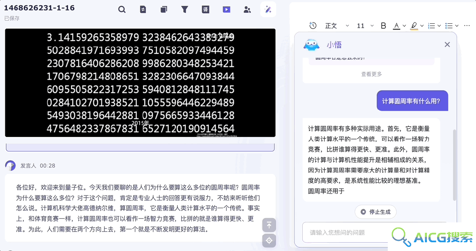Open highlight color dropdown arrow
476x251 pixels.
[x=422, y=26]
